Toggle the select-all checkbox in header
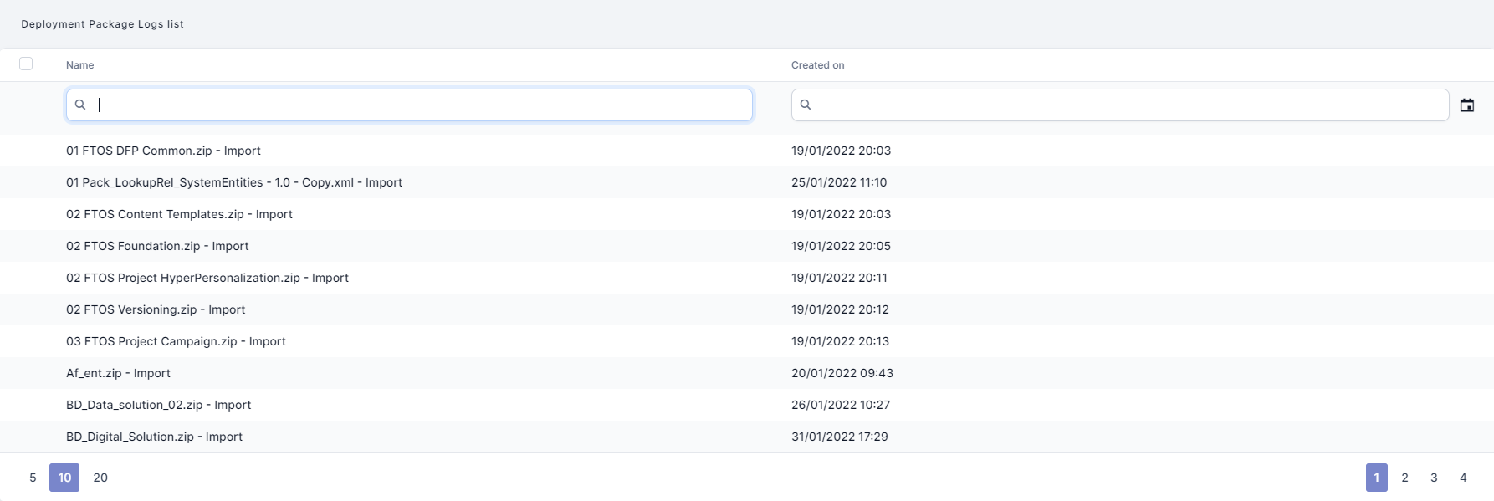The width and height of the screenshot is (1494, 501). 26,64
